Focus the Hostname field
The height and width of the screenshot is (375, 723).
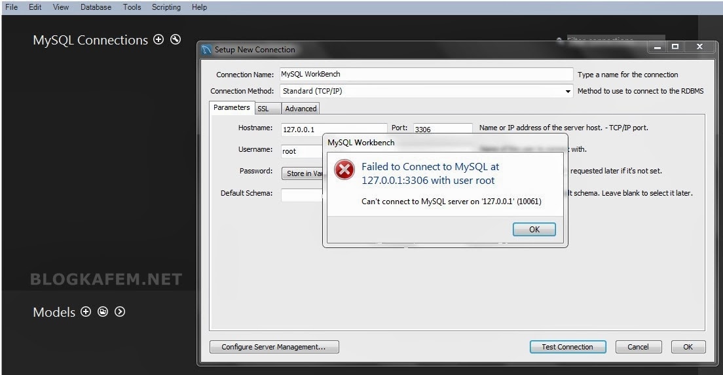334,129
